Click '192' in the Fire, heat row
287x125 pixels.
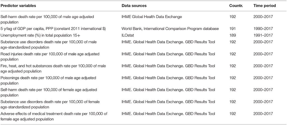(232, 66)
